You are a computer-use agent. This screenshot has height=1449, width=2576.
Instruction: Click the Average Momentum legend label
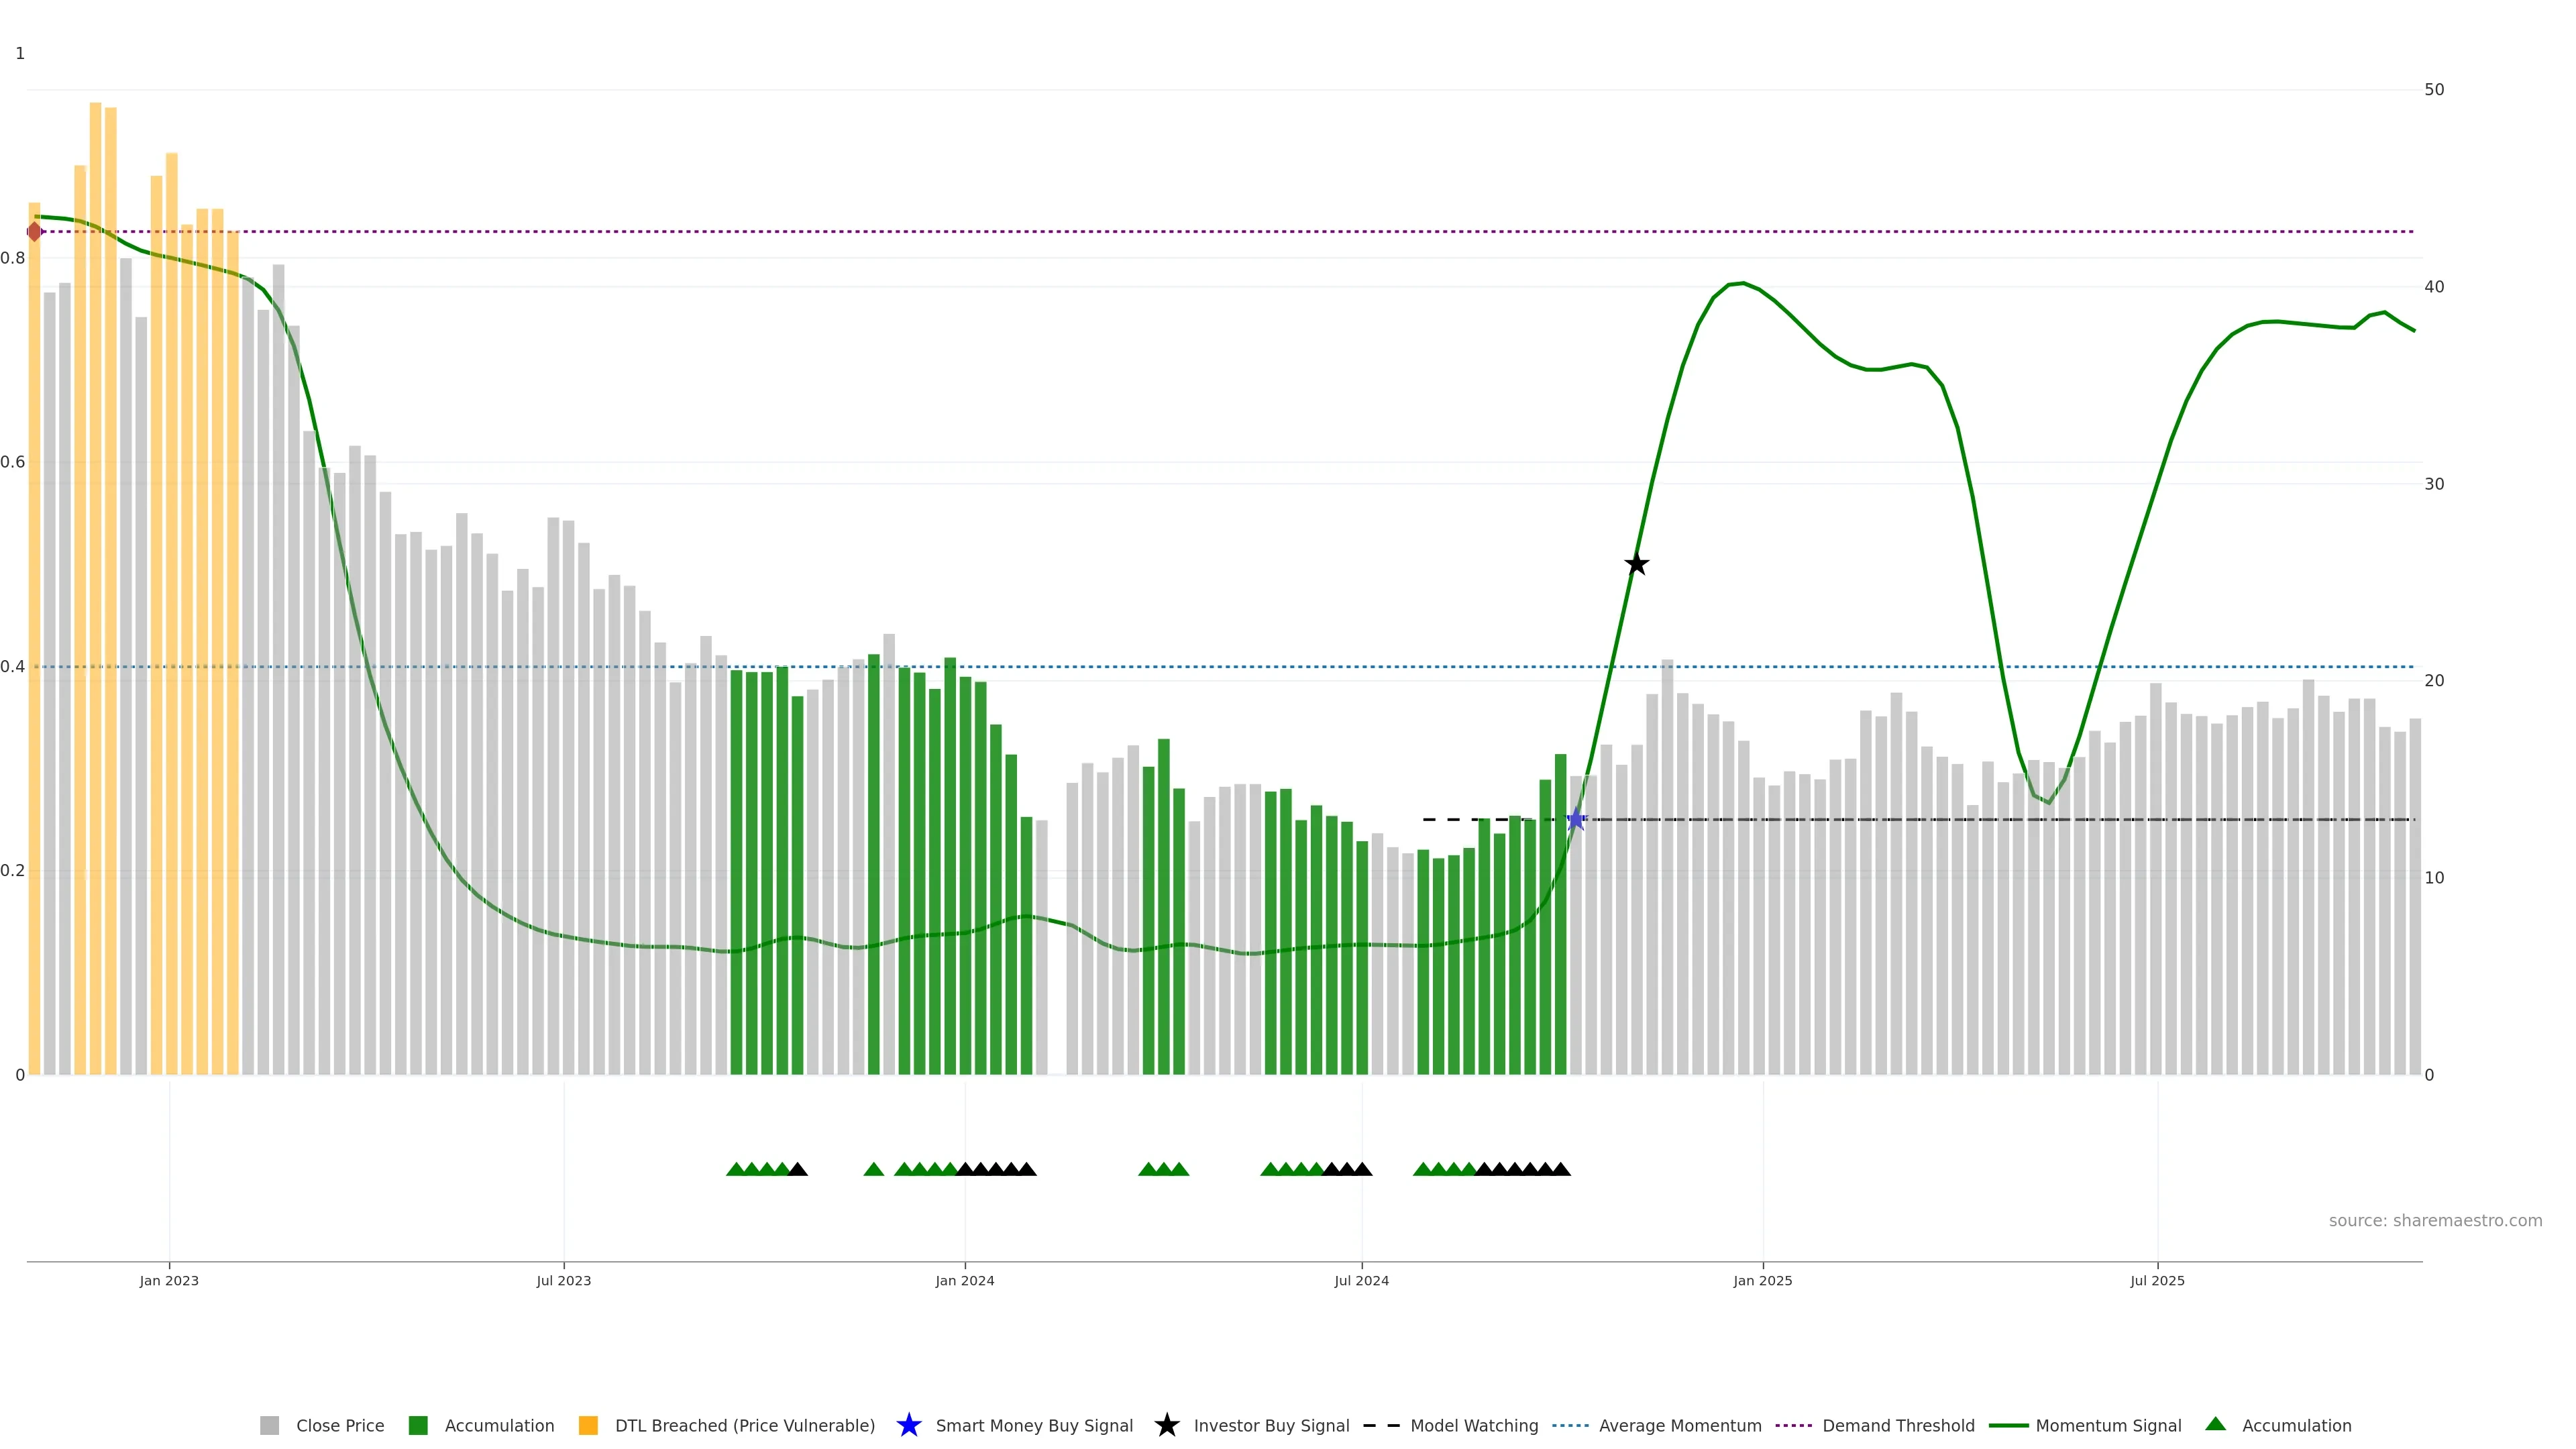[1680, 1425]
